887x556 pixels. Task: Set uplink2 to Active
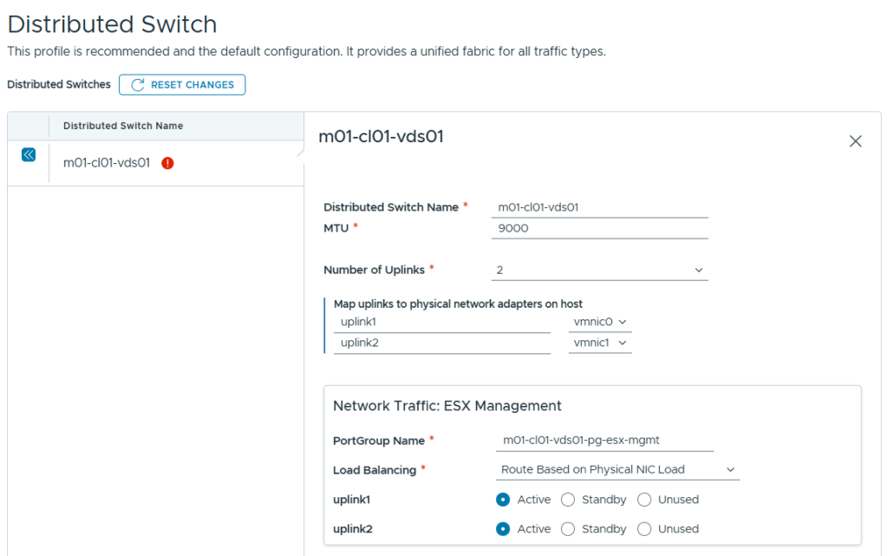point(503,529)
